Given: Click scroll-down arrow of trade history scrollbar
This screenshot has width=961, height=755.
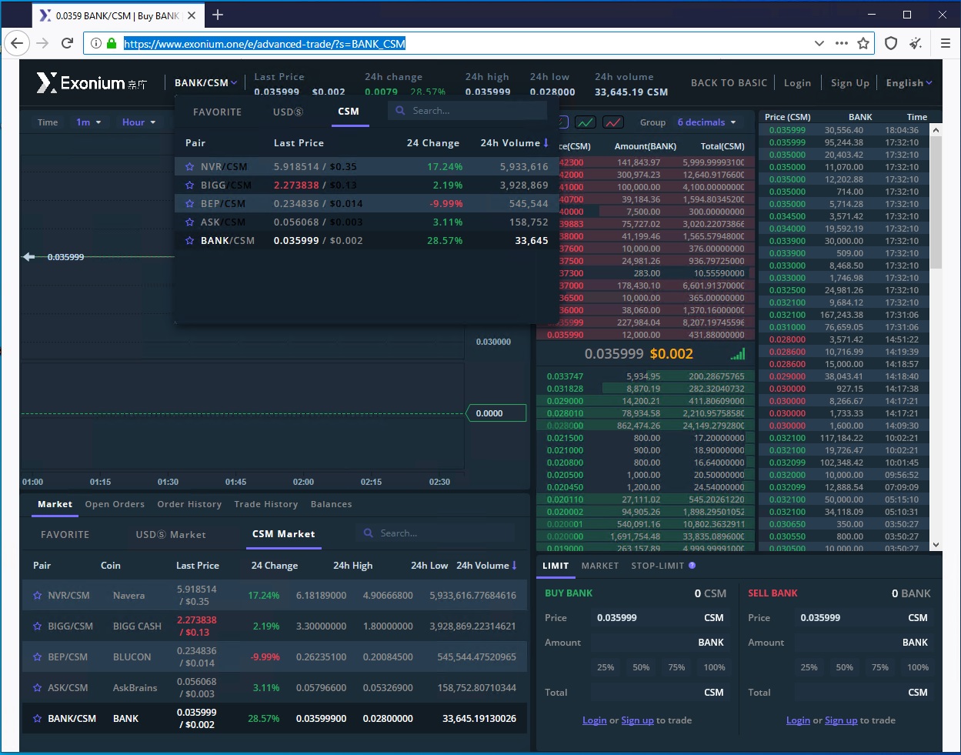Looking at the screenshot, I should (936, 545).
